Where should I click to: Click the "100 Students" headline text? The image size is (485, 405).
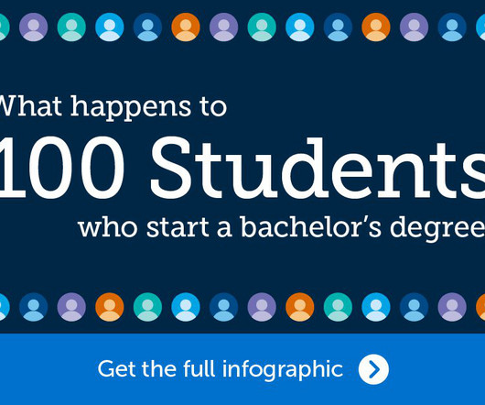coord(242,169)
